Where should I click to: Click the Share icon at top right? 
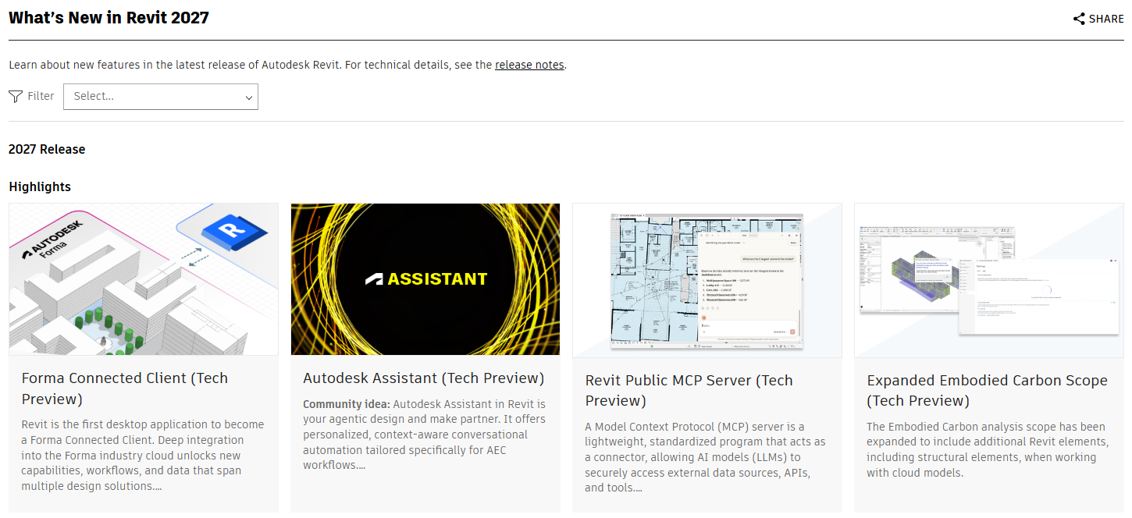(1079, 19)
